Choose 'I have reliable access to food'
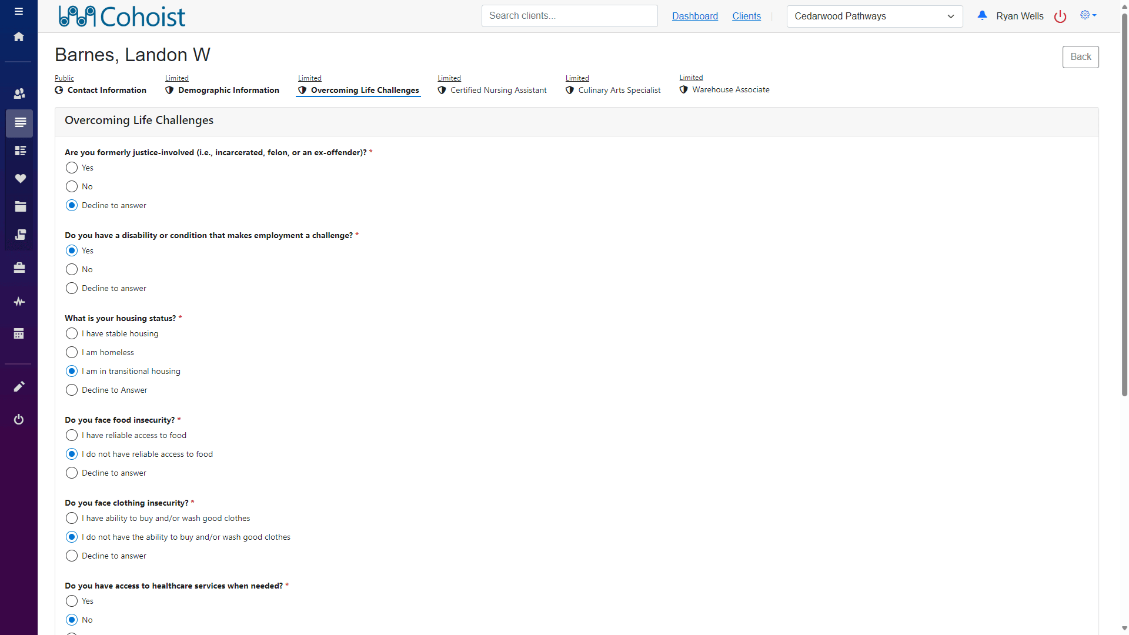Screen dimensions: 1129x635 point(72,436)
